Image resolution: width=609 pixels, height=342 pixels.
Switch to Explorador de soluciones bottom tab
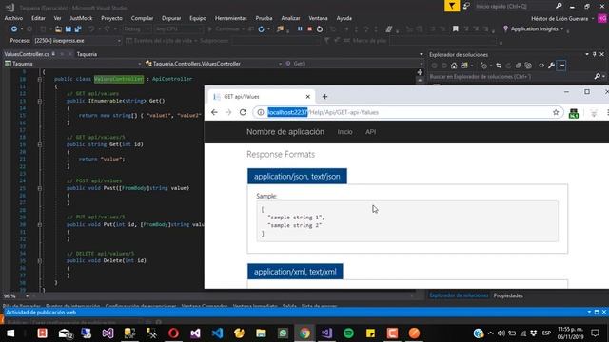[x=459, y=295]
